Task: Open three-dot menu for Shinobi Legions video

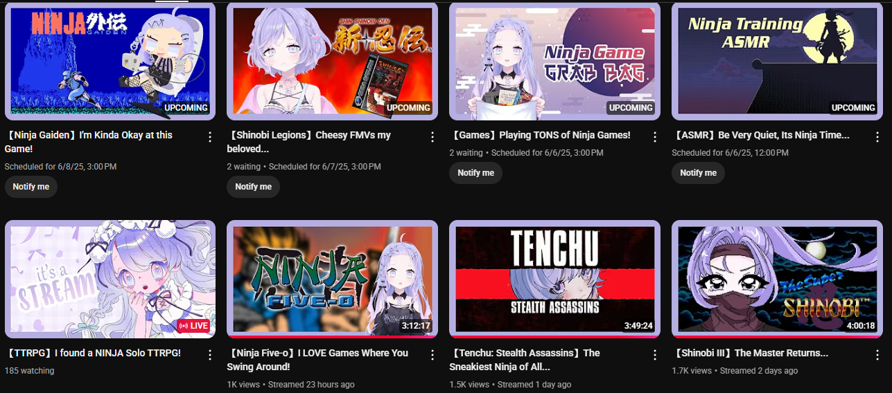Action: [x=432, y=137]
